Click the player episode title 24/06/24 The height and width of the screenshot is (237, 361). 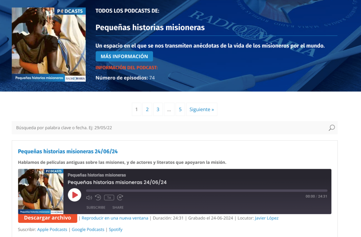point(117,182)
